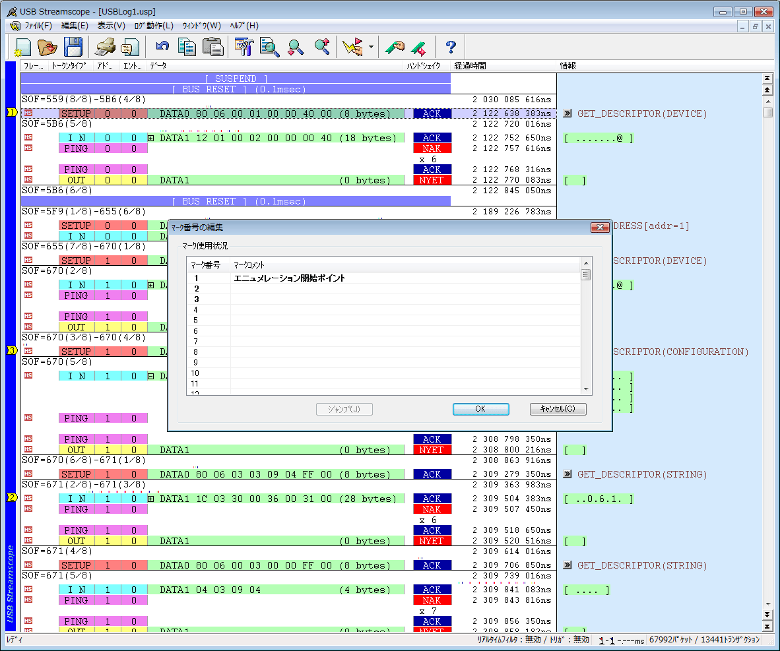Open the ヘルプ(H) menu
This screenshot has width=780, height=651.
(244, 25)
